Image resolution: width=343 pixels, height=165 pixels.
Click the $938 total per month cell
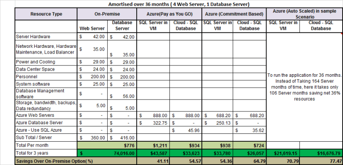[x=217, y=145]
